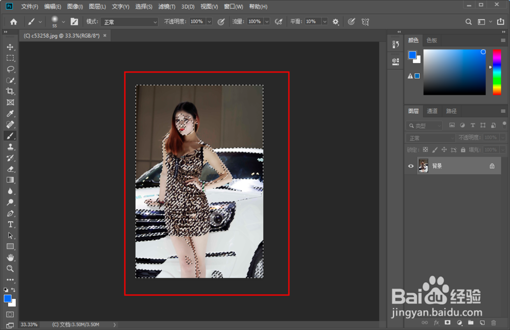Open smoothing options gear button
The height and width of the screenshot is (330, 510).
pyautogui.click(x=336, y=22)
